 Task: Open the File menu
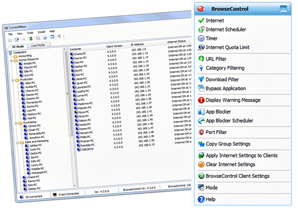click(x=10, y=34)
